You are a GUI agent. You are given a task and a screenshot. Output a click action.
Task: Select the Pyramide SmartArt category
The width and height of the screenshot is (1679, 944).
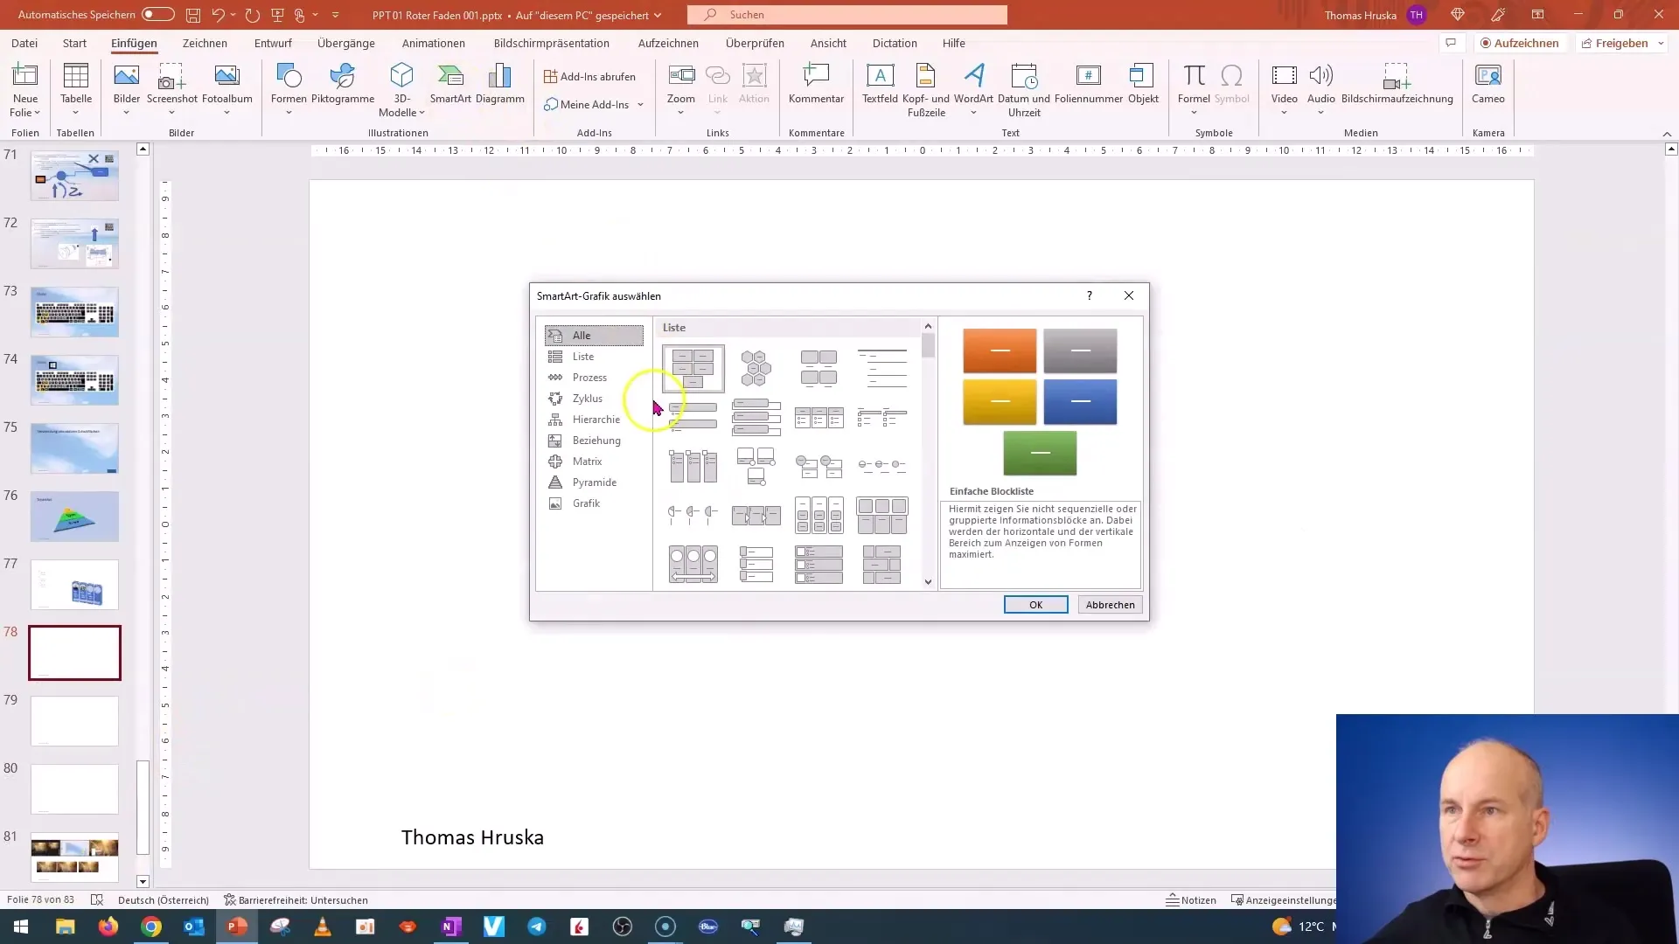tap(594, 482)
